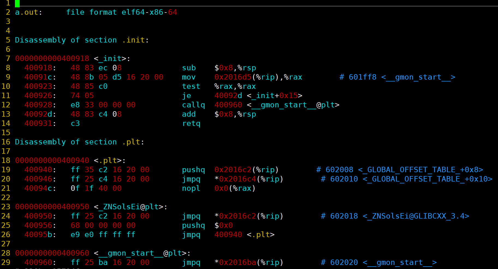
Task: Click comment '# 601ff8 <__gmon_start__>'
Action: (x=397, y=77)
